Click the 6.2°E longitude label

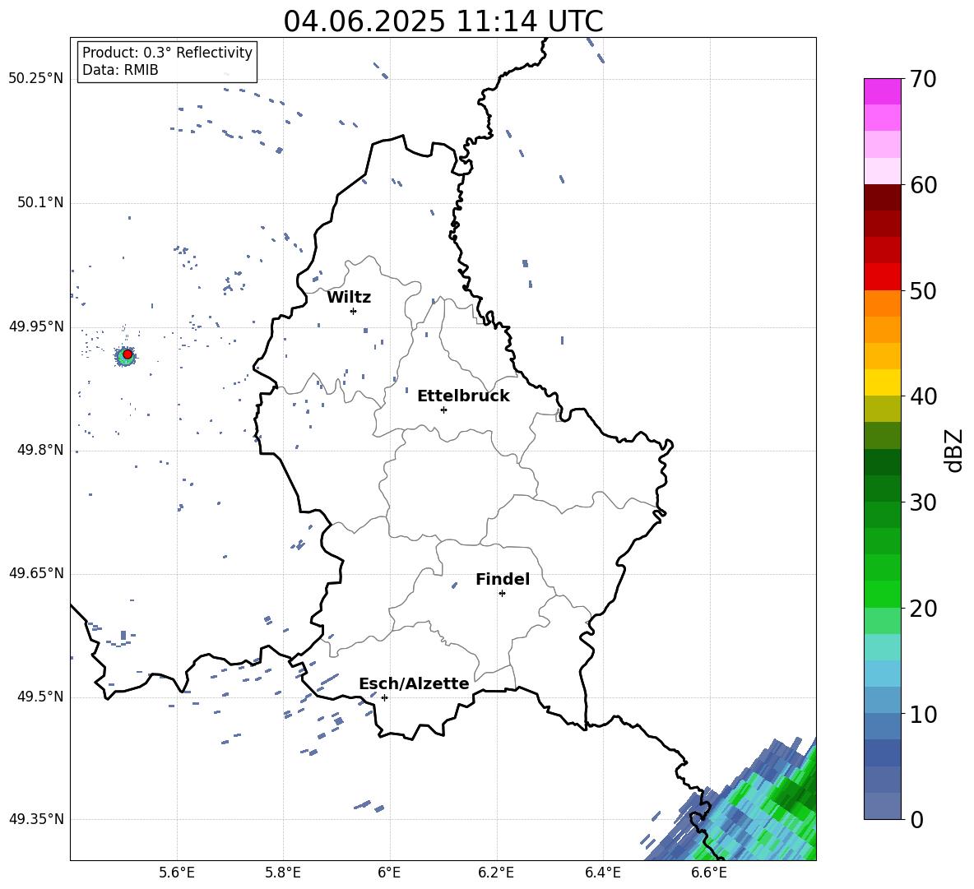[496, 873]
